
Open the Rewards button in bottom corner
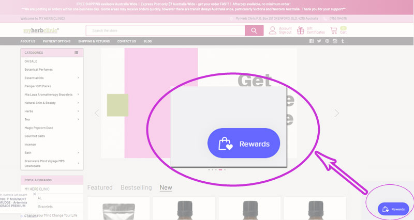click(x=393, y=209)
